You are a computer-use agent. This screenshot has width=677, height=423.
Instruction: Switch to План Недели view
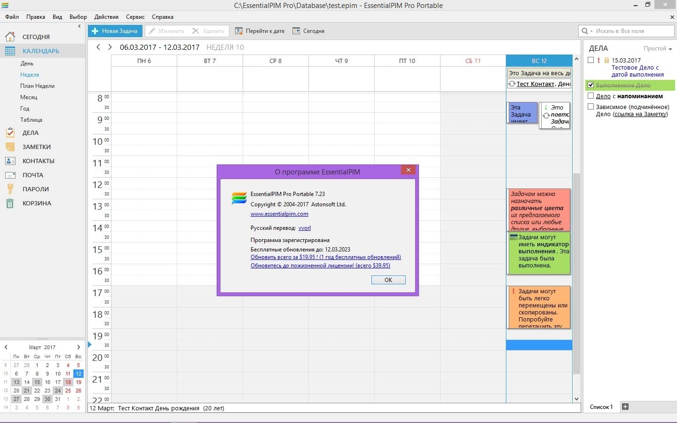(x=37, y=86)
